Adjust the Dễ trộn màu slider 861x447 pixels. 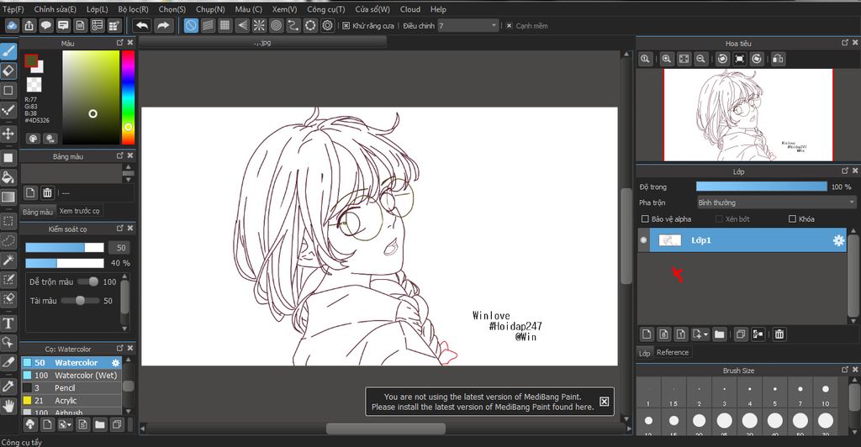(87, 281)
